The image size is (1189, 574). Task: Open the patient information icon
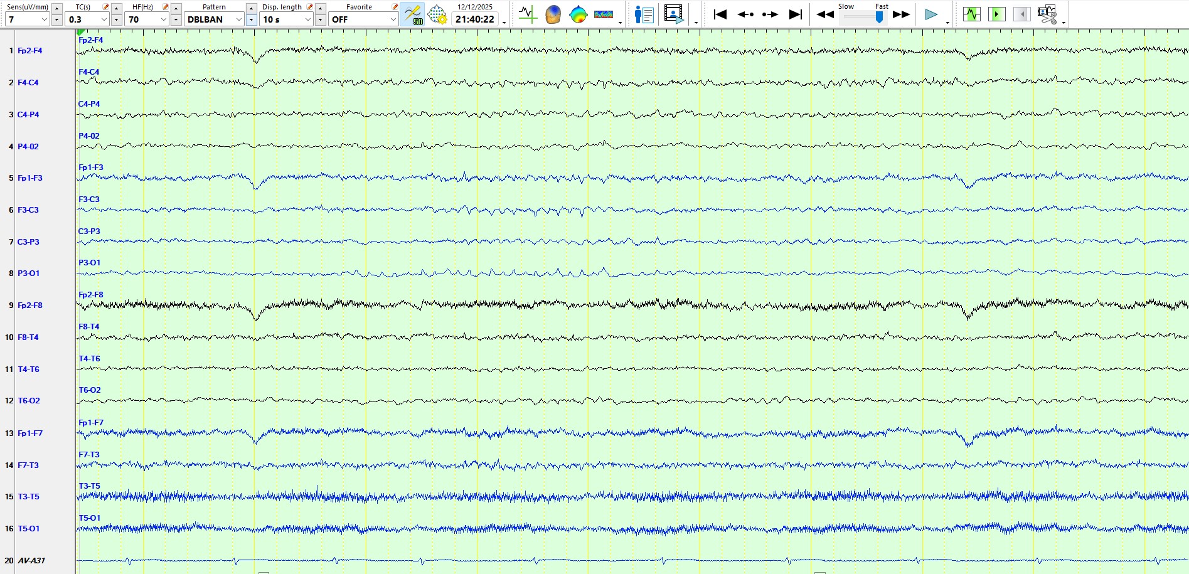tap(644, 14)
